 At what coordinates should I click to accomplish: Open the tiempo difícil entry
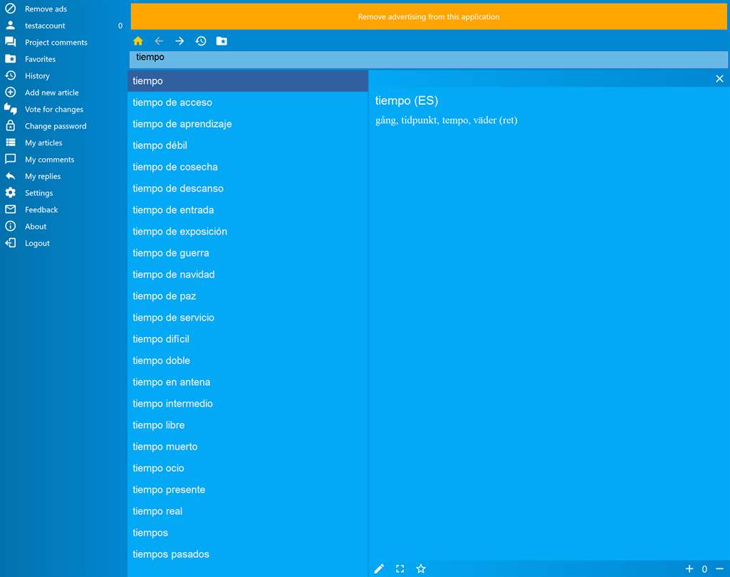point(248,339)
